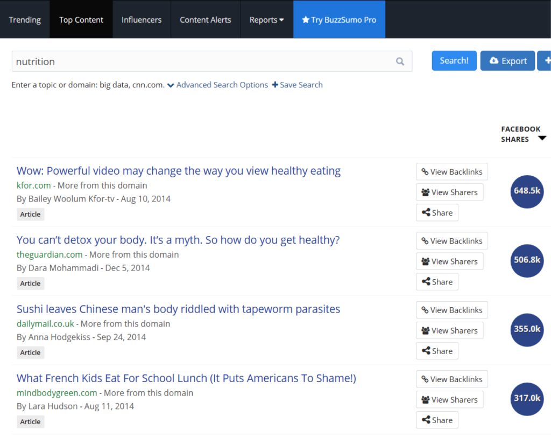The image size is (551, 436).
Task: View Backlinks for dailymail sushi article
Action: (x=452, y=310)
